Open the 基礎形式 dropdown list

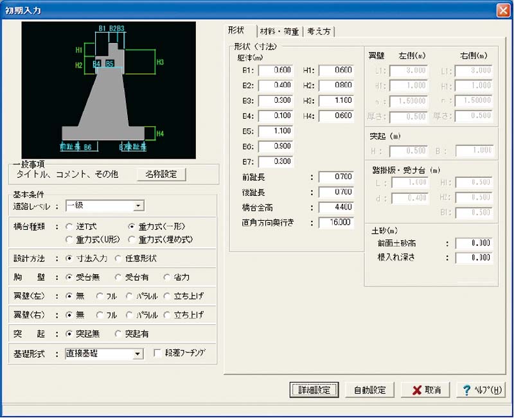[x=137, y=353]
